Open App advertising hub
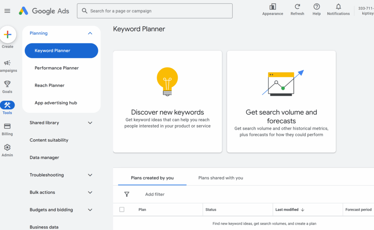The image size is (374, 230). 56,103
